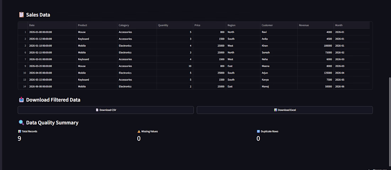Click customer cell Ravi
This screenshot has height=170, width=391.
(x=279, y=32)
